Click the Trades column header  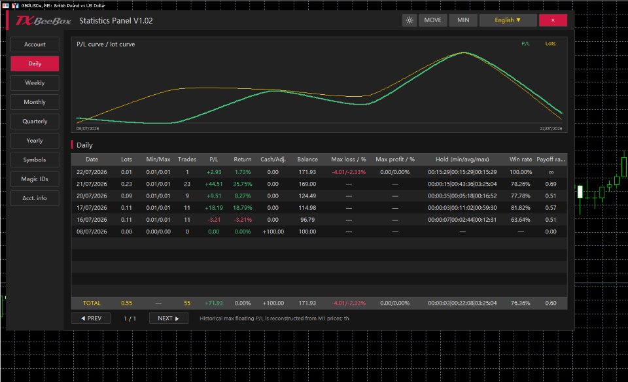[187, 160]
